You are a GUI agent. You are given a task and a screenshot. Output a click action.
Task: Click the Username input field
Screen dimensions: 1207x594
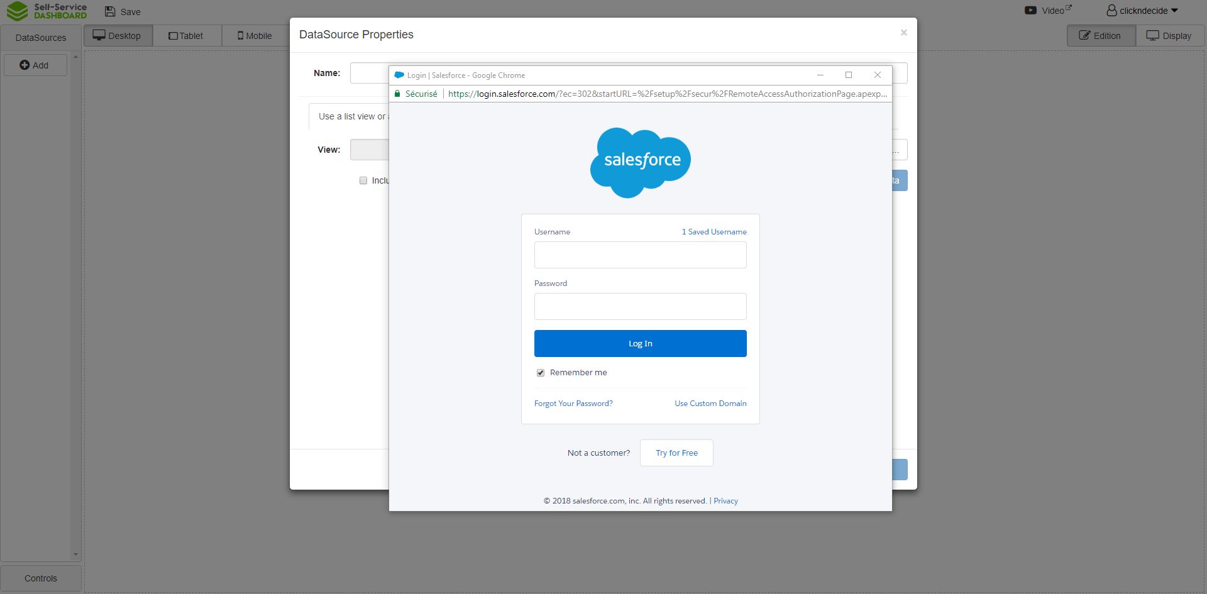641,255
